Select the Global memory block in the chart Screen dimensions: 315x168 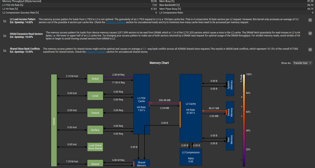tap(95, 78)
